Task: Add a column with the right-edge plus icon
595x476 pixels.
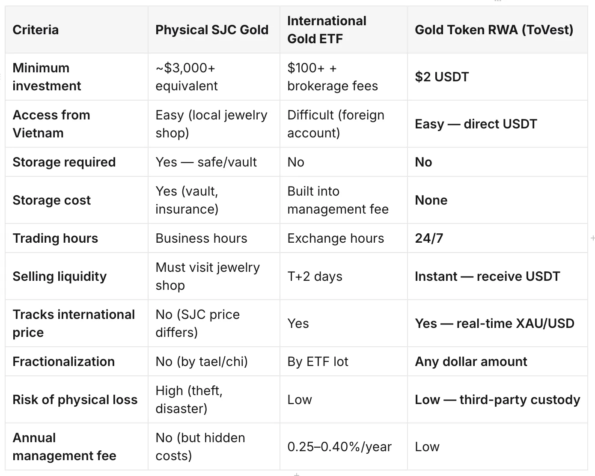Action: 592,238
